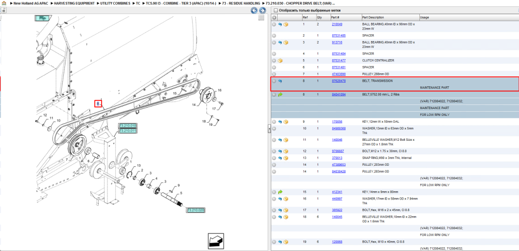The width and height of the screenshot is (519, 251).
Task: Click the box icon for ref 12 BOLT
Action: 285,151
